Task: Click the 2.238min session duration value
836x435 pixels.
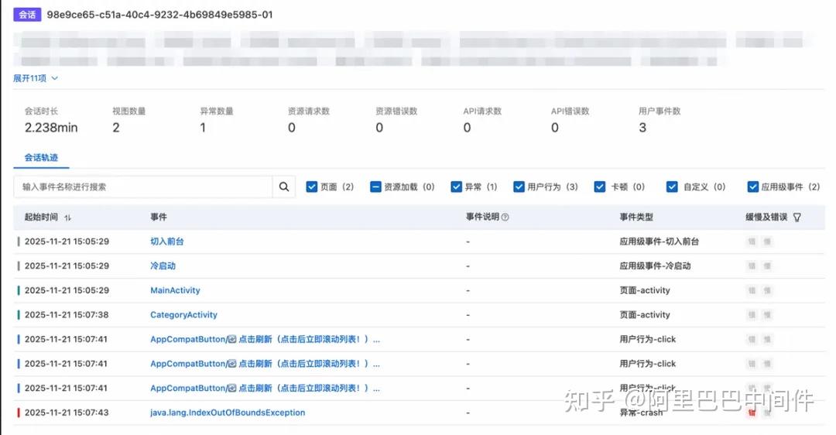Action: tap(51, 128)
